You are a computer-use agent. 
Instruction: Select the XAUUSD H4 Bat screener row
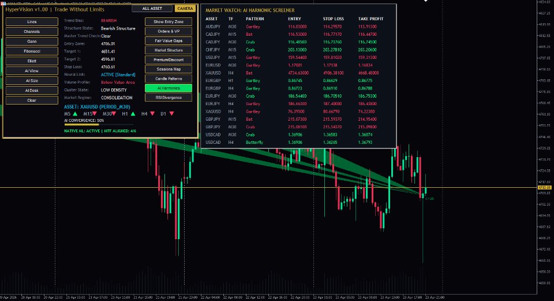click(298, 73)
